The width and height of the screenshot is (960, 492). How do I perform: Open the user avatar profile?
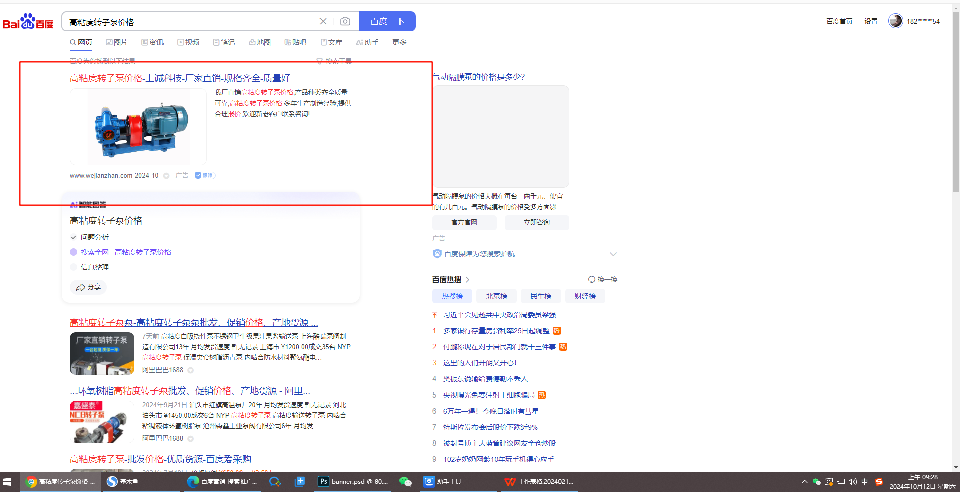(895, 21)
